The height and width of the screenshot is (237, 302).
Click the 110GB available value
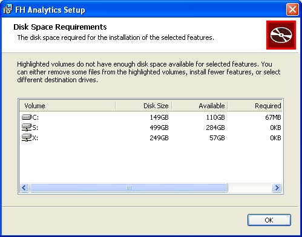click(x=215, y=117)
